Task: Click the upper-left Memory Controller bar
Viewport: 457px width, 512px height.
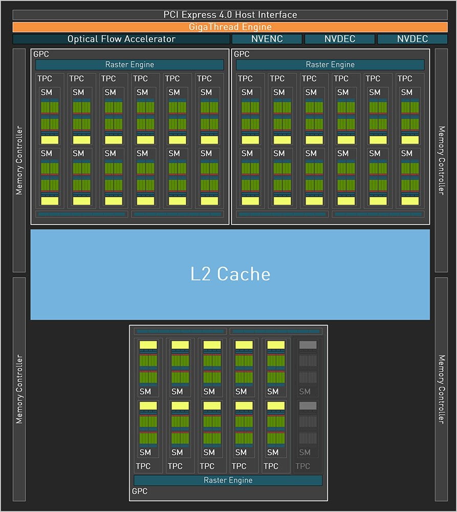Action: (19, 160)
